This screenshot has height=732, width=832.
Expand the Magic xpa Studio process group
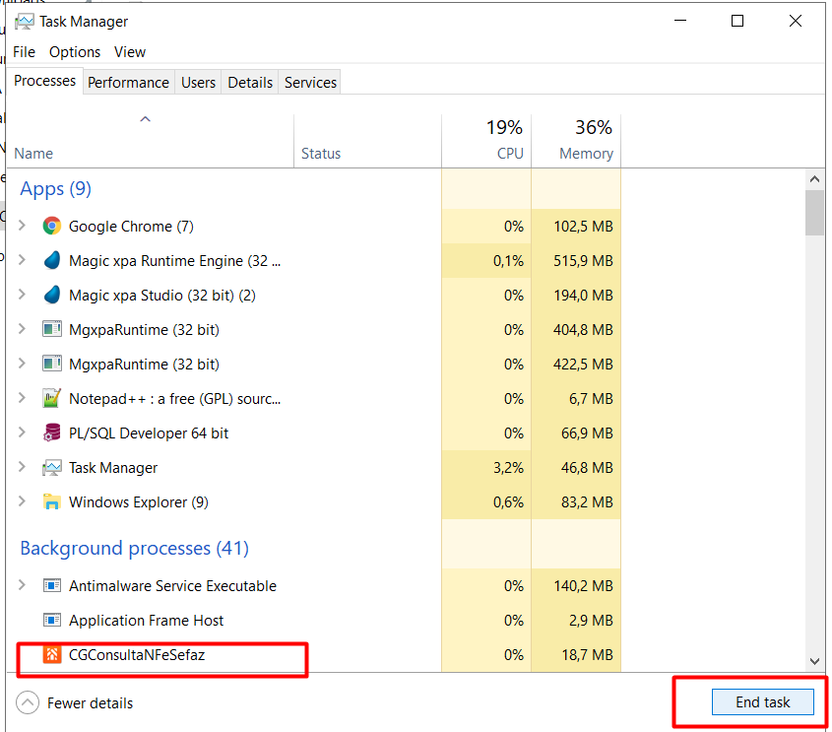(x=23, y=296)
